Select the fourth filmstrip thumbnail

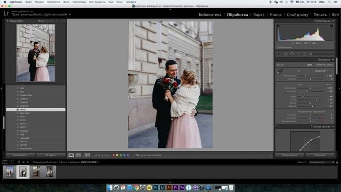50,172
